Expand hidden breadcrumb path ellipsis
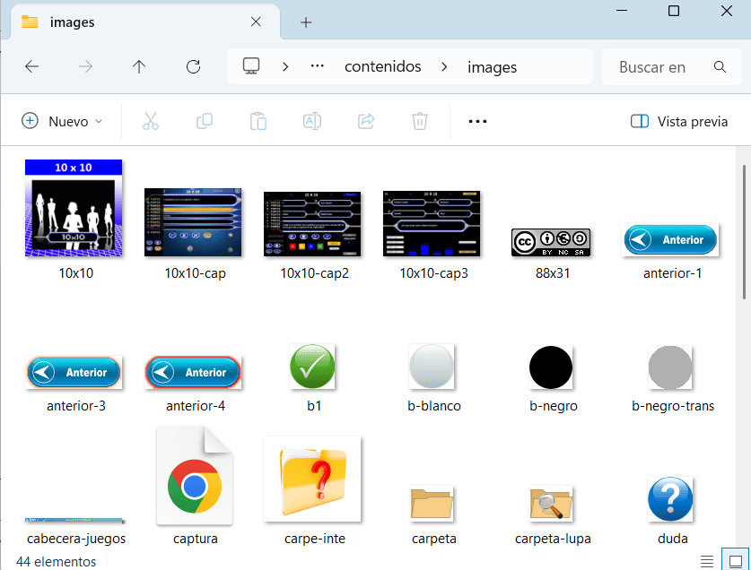The image size is (751, 570). [317, 66]
